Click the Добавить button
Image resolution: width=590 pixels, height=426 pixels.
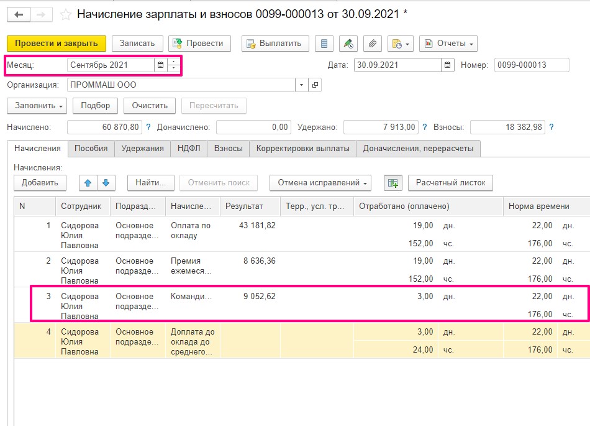click(40, 183)
